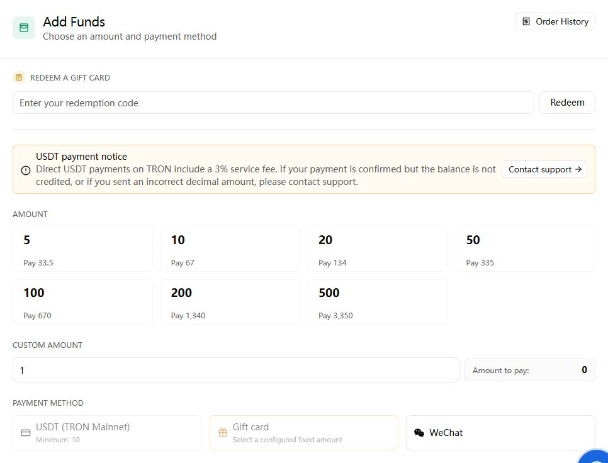This screenshot has height=463, width=608.
Task: Click "Choose an amount and payment method" subtitle
Action: coord(130,36)
